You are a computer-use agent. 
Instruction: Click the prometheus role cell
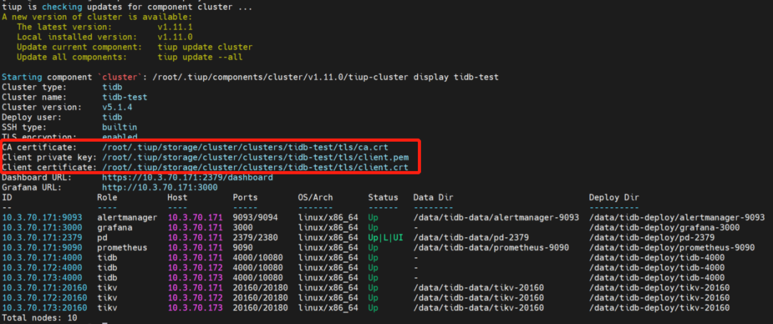point(122,247)
